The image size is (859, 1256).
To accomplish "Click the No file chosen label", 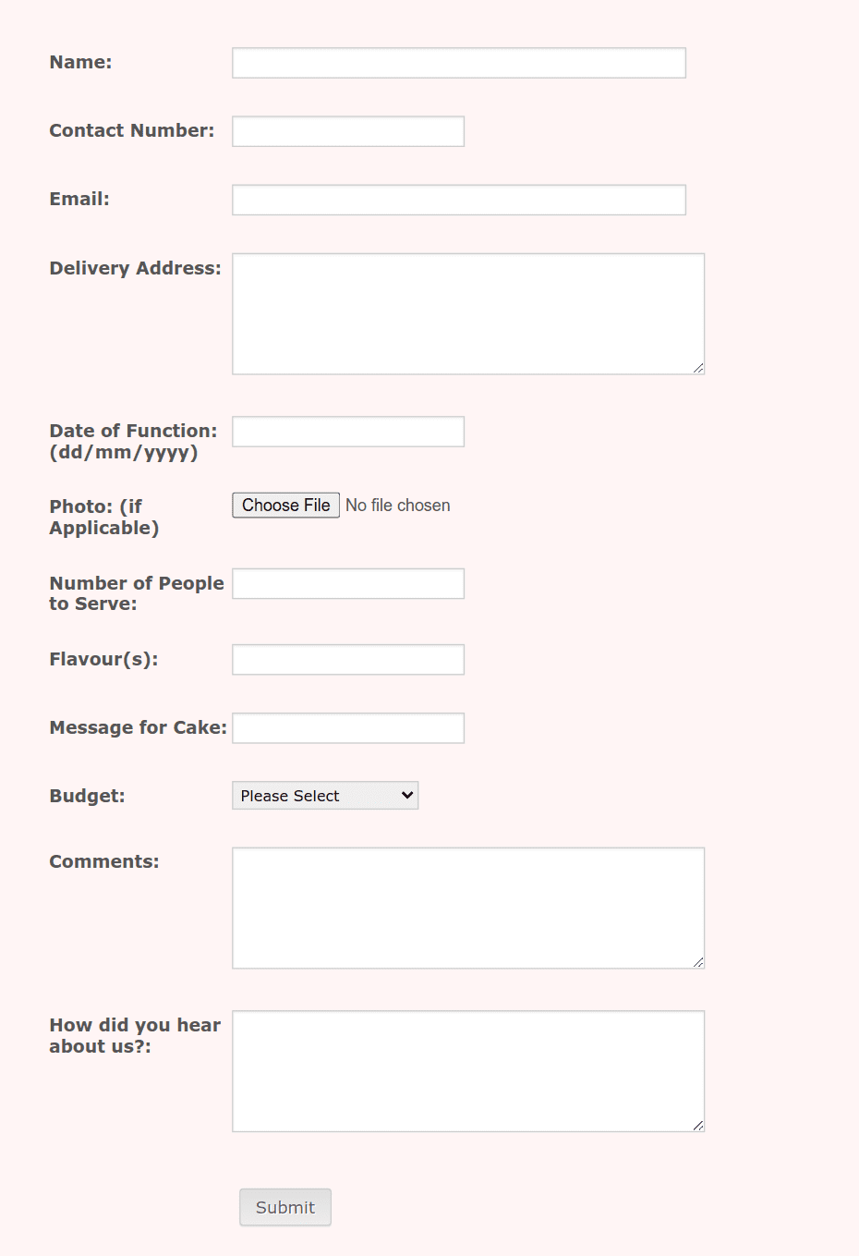I will click(397, 505).
